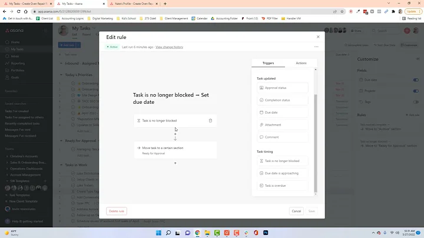
Task: Open the Edit rule more options menu
Action: [x=316, y=47]
